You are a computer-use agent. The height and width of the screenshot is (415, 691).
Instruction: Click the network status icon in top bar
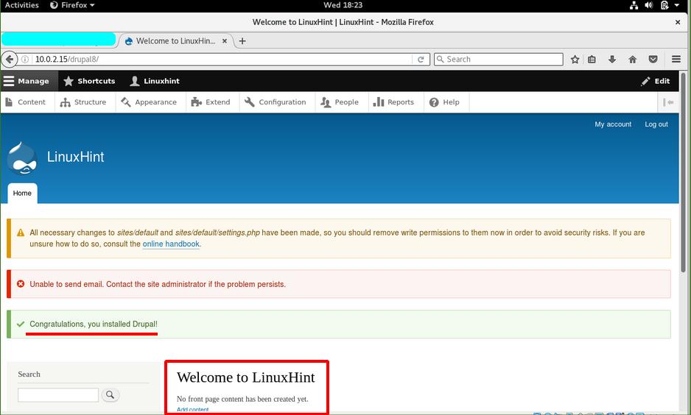634,5
